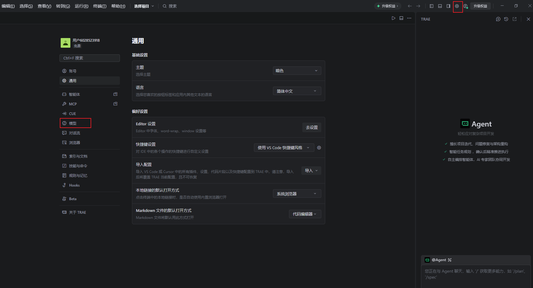Open the 系统浏览器 dropdown
The width and height of the screenshot is (533, 288).
(x=297, y=194)
